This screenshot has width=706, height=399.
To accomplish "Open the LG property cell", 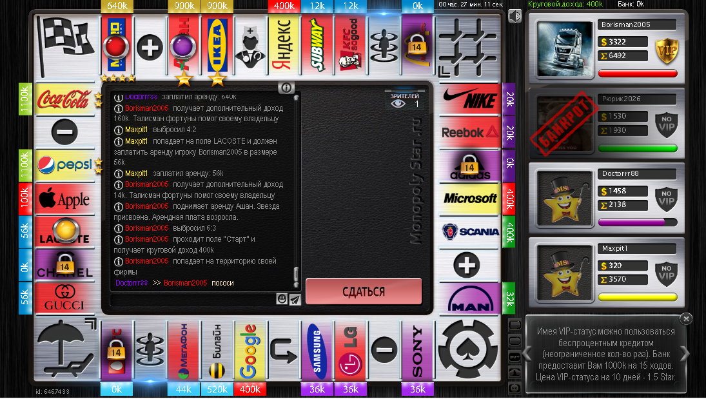I will (x=350, y=350).
